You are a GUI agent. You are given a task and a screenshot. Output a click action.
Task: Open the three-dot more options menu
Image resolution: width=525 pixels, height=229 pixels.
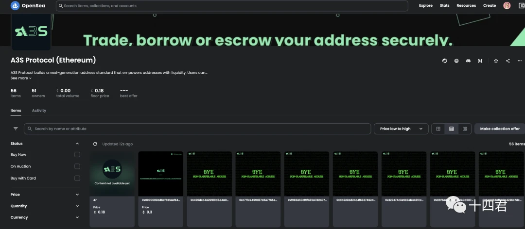520,61
